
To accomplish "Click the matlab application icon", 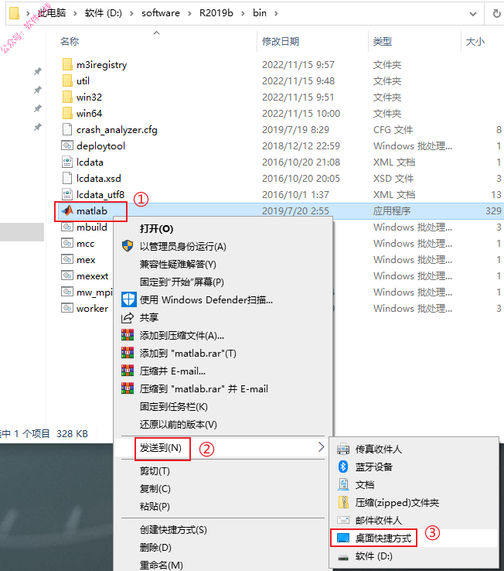I will coord(67,210).
